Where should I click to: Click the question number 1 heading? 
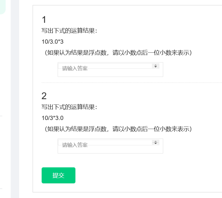44,20
